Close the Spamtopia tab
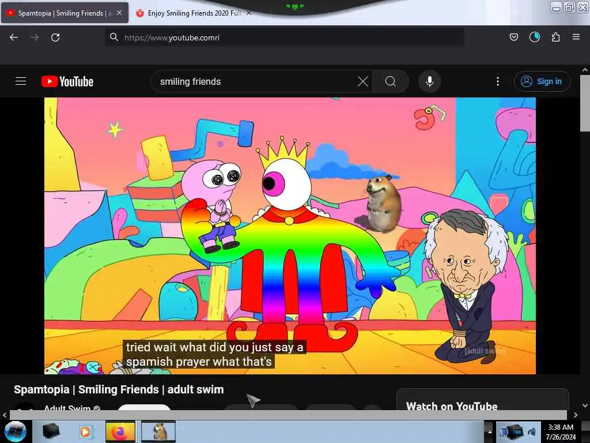The height and width of the screenshot is (443, 590). coord(119,13)
